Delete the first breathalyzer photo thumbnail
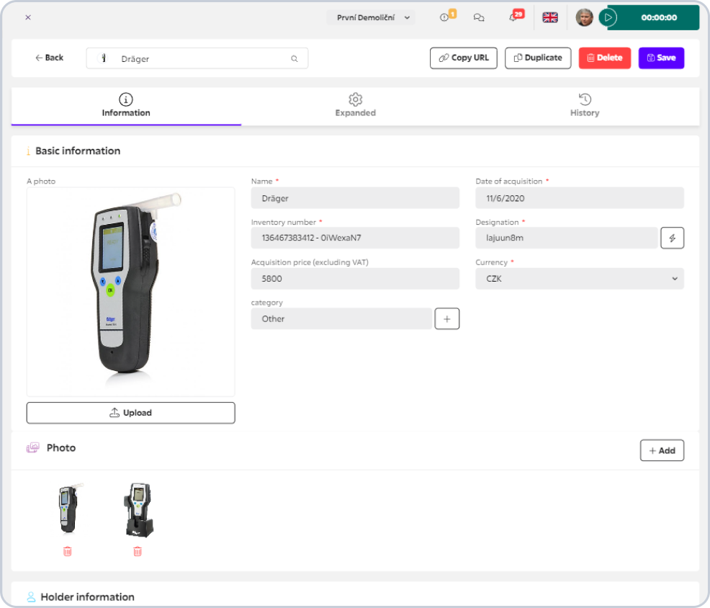710x608 pixels. pyautogui.click(x=68, y=551)
